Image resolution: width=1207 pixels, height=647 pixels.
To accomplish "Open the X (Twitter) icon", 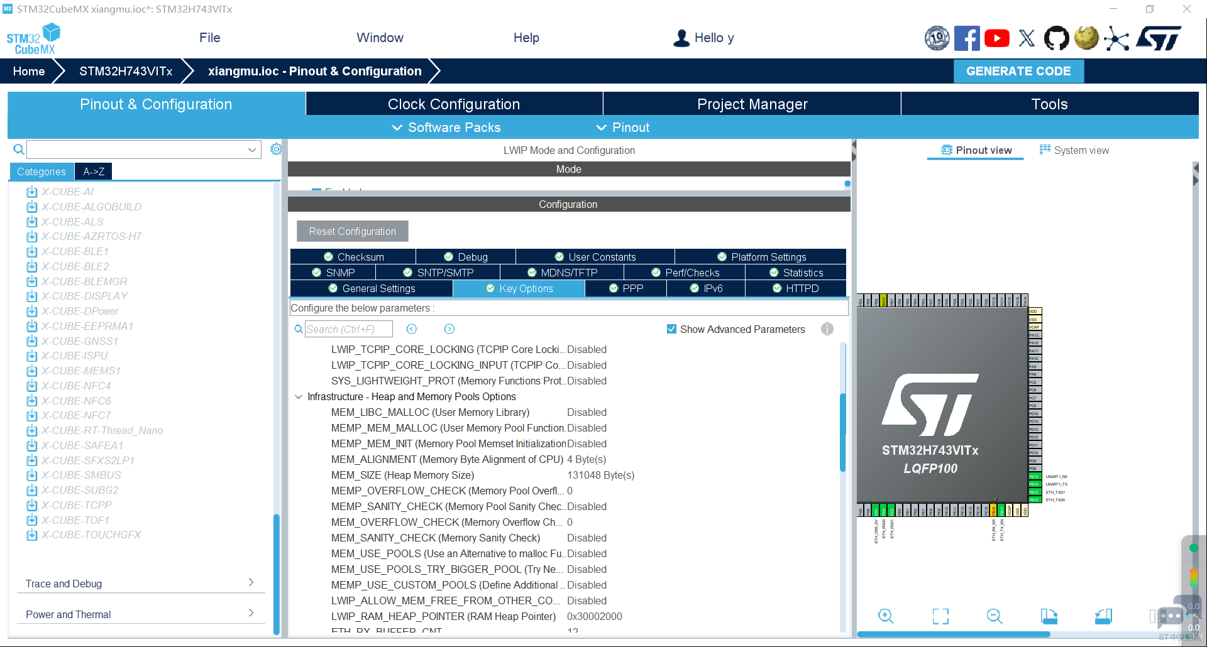I will coord(1027,38).
